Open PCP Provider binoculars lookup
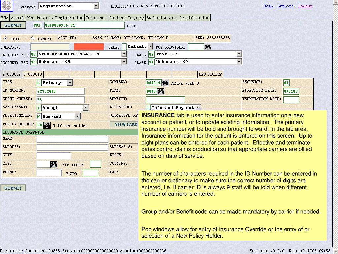The width and height of the screenshot is (338, 254). point(208,47)
